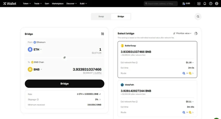Swap From and To direction arrows
Image resolution: width=221 pixels, height=119 pixels.
[65, 57]
